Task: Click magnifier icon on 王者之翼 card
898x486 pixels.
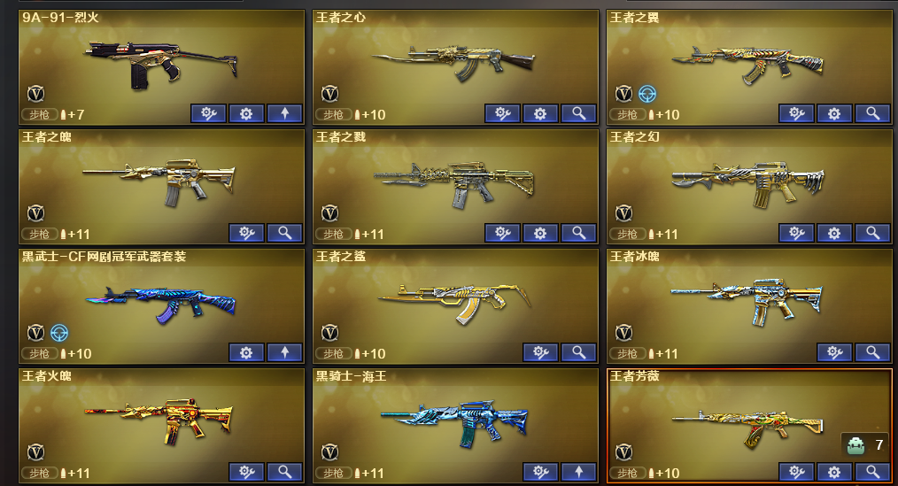Action: (872, 113)
